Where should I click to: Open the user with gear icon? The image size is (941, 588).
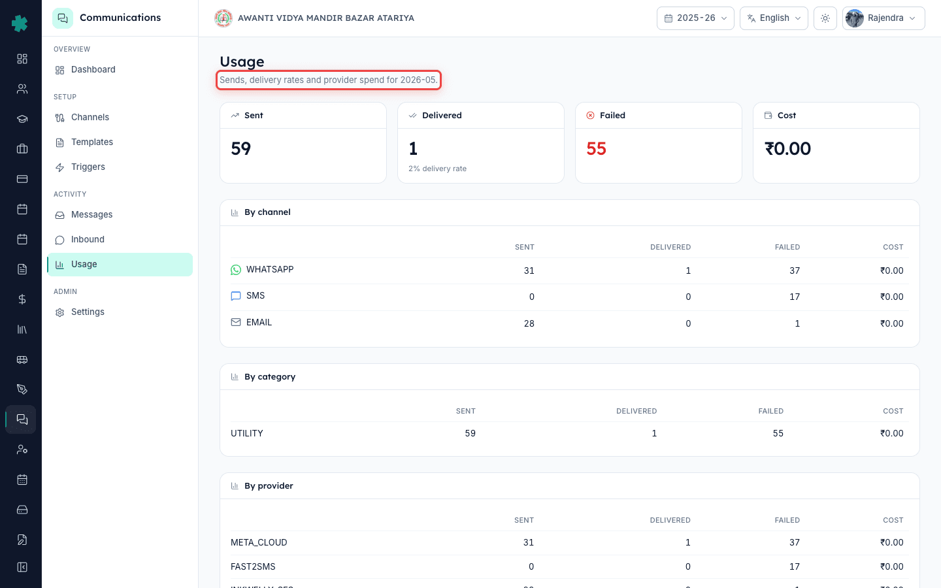click(22, 449)
